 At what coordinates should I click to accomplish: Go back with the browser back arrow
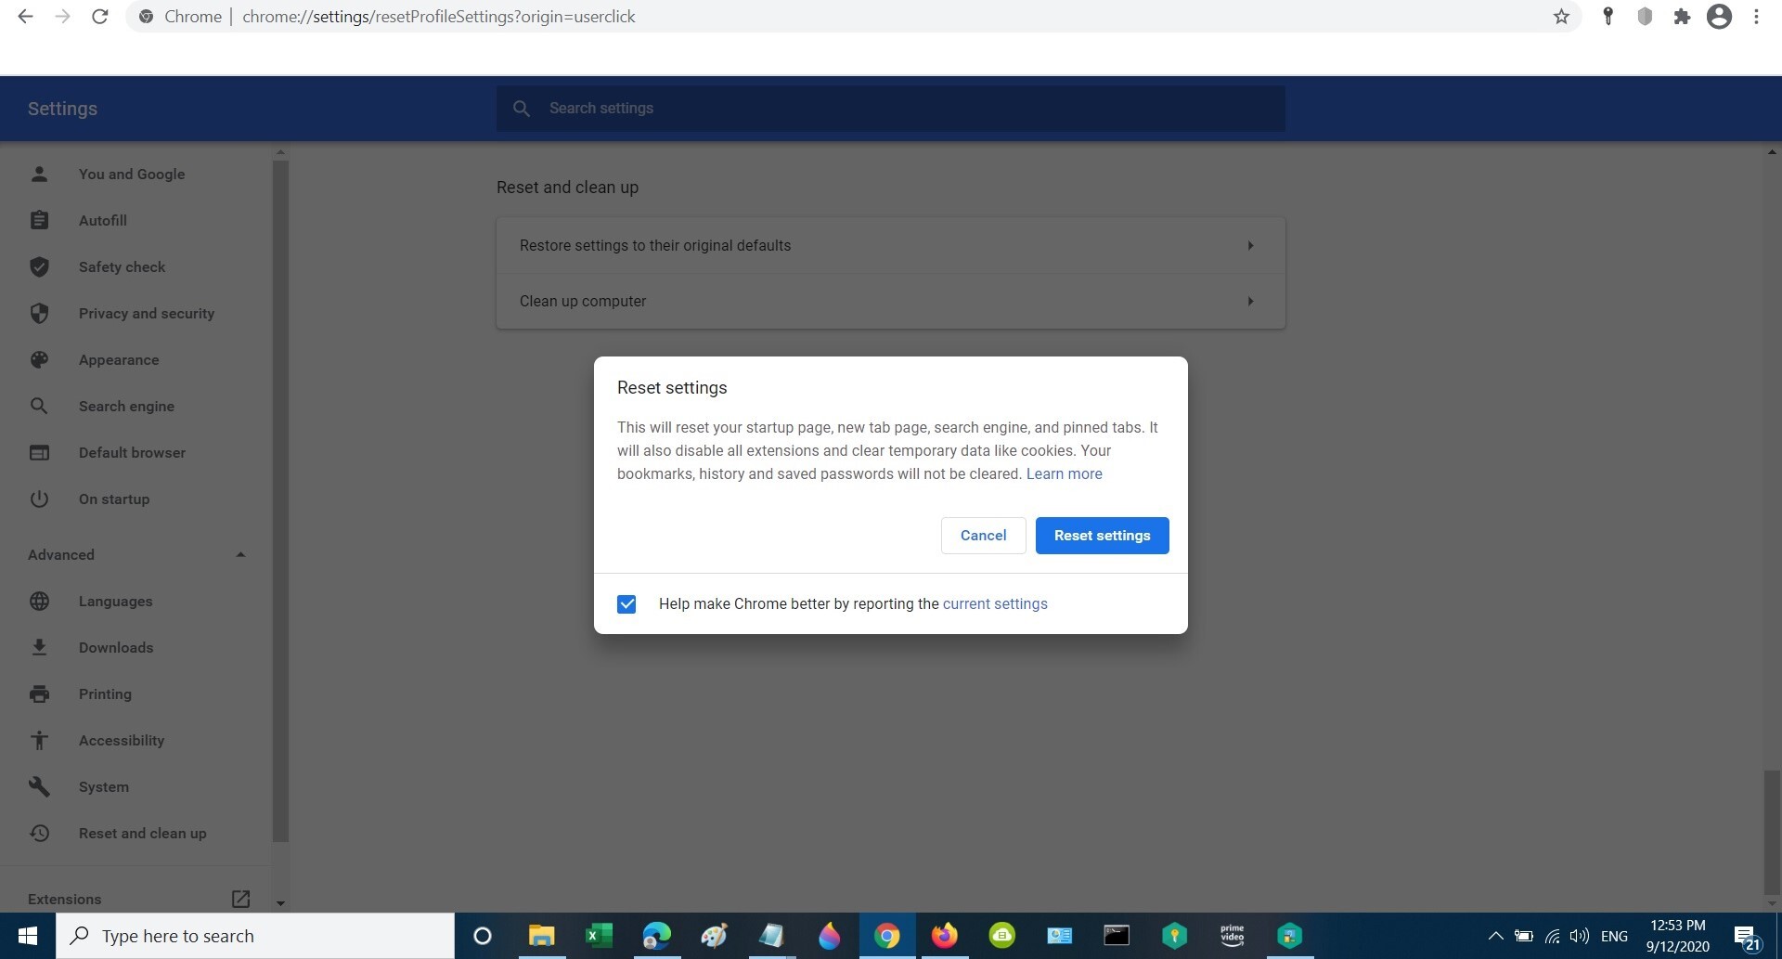[26, 17]
